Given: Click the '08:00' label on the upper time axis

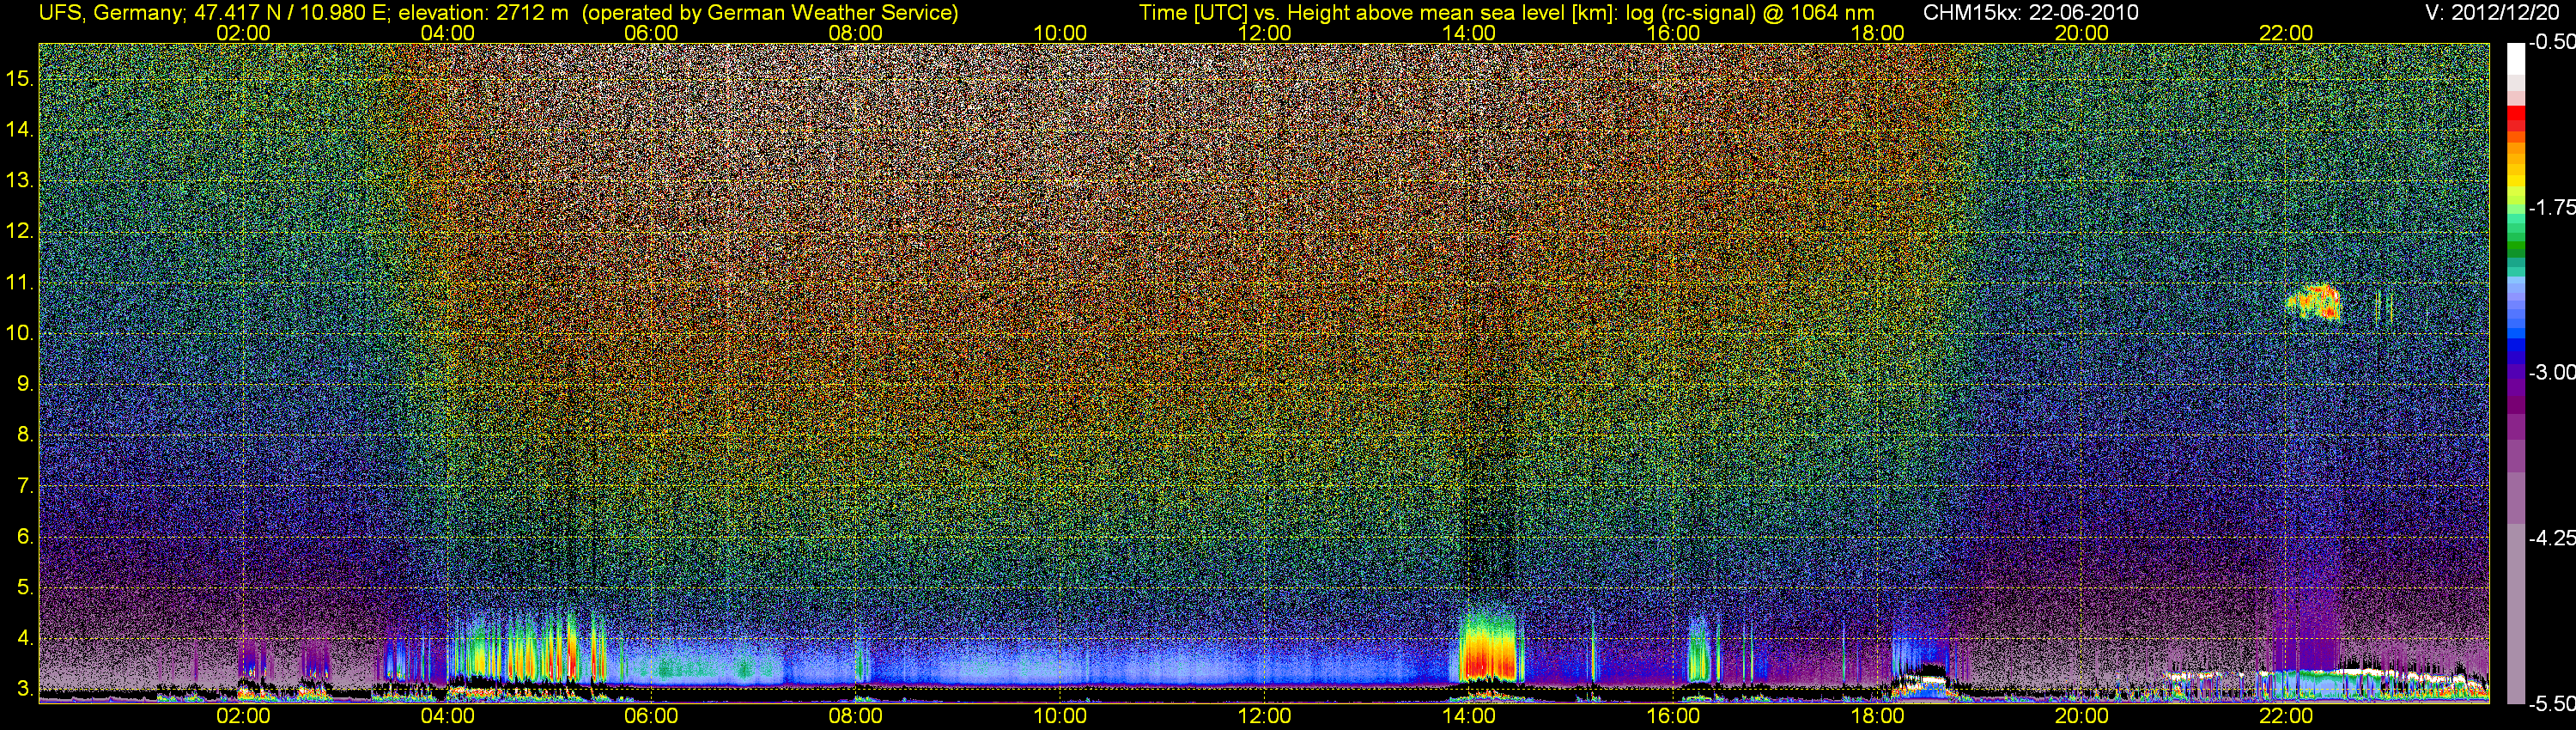Looking at the screenshot, I should (x=856, y=33).
